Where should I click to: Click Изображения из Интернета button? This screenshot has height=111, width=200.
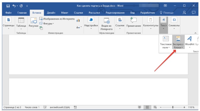click(57, 19)
